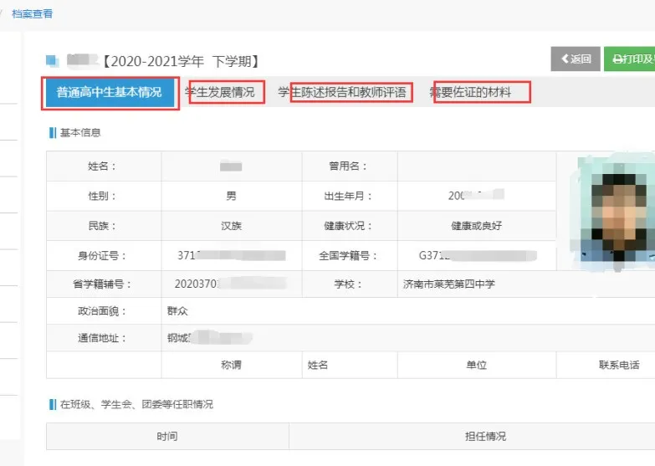
Task: Click the ethnicity value 汉族
Action: (232, 226)
